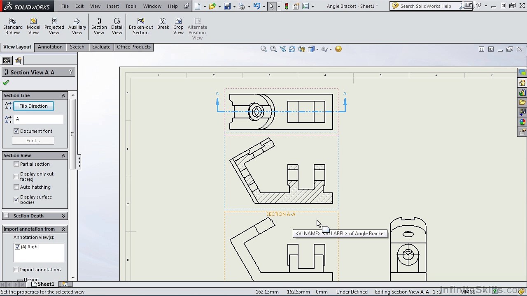The width and height of the screenshot is (527, 296).
Task: Open Broken-out Section tool
Action: click(x=141, y=27)
